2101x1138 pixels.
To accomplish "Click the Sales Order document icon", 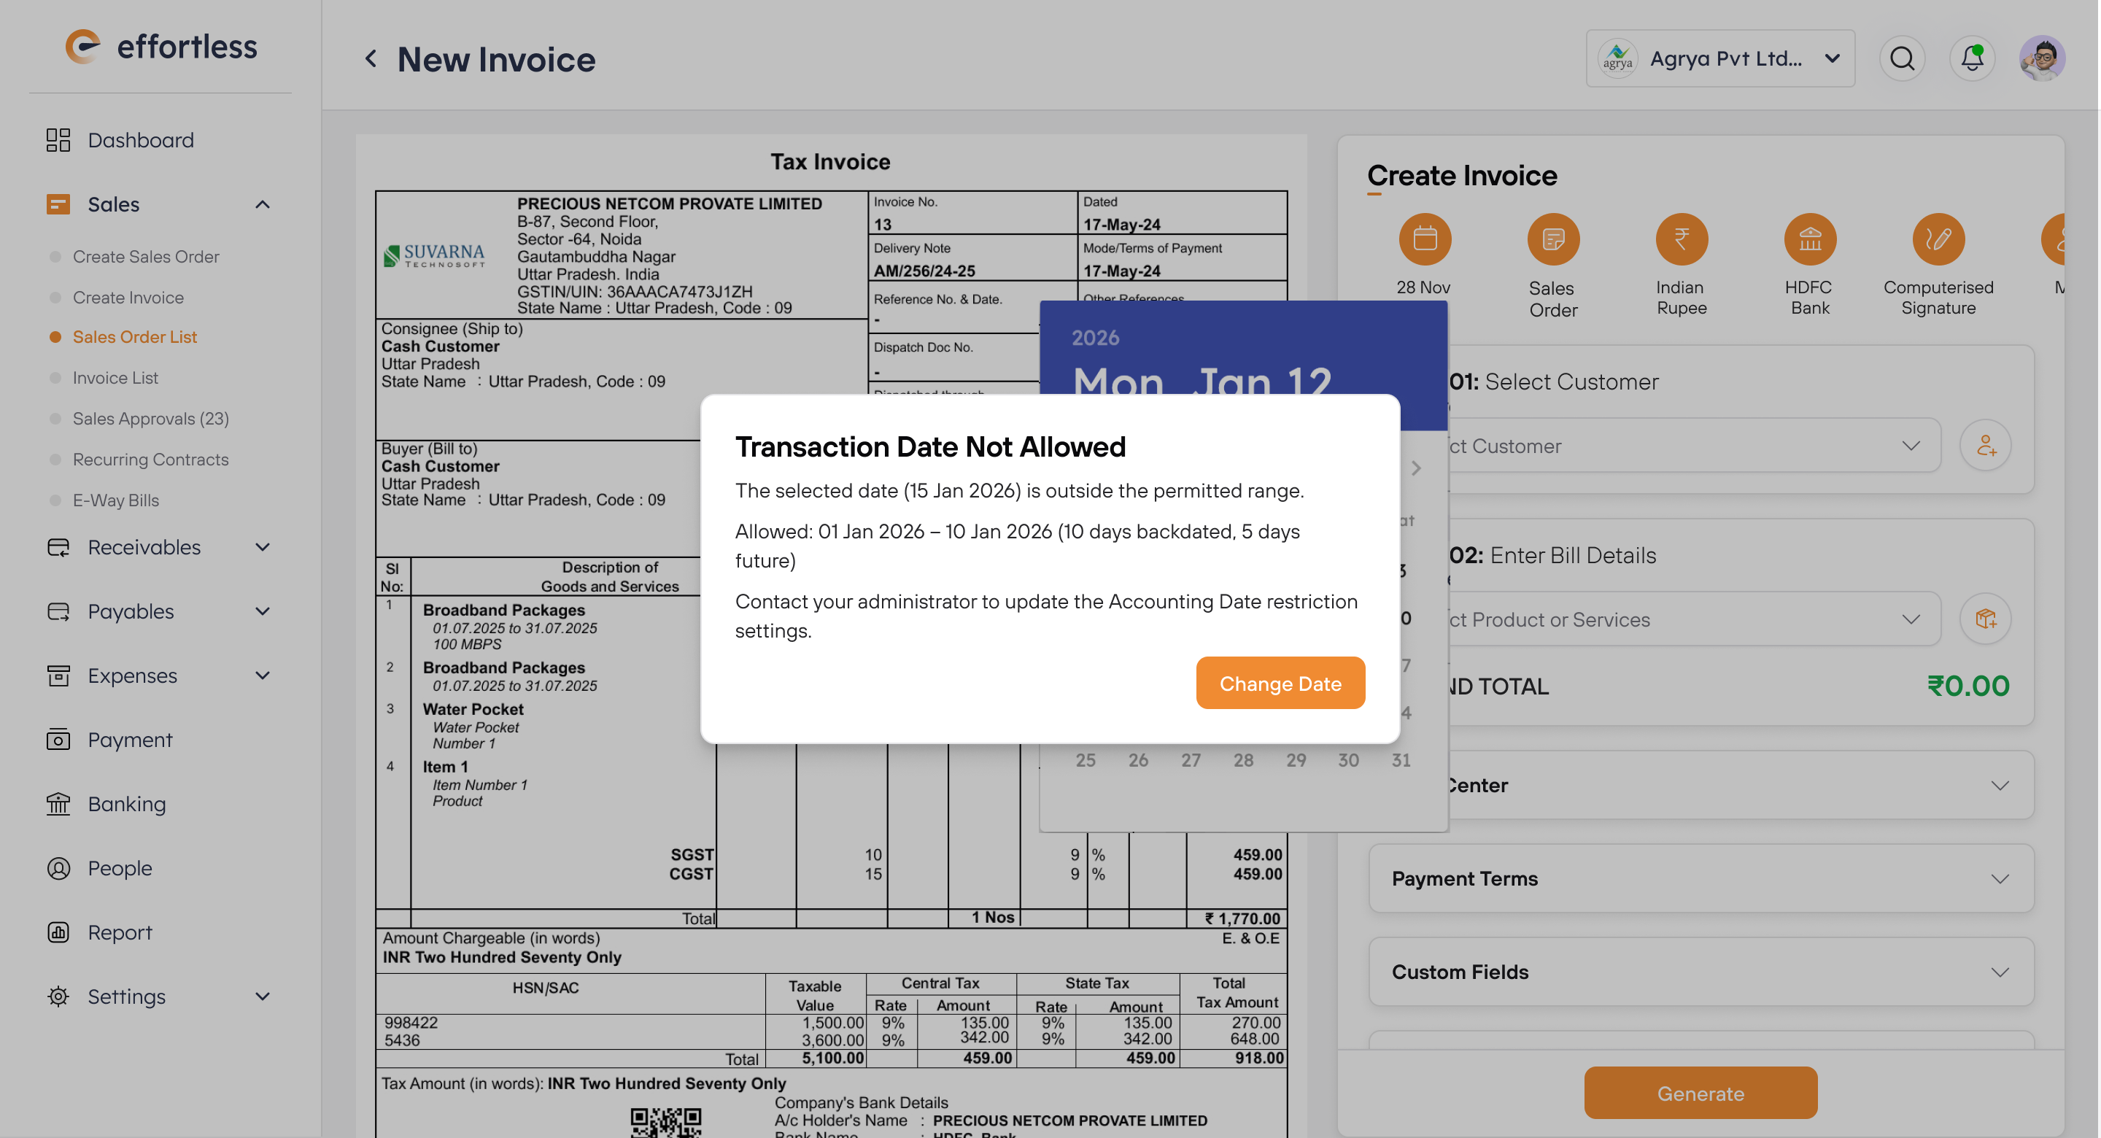I will click(x=1552, y=239).
